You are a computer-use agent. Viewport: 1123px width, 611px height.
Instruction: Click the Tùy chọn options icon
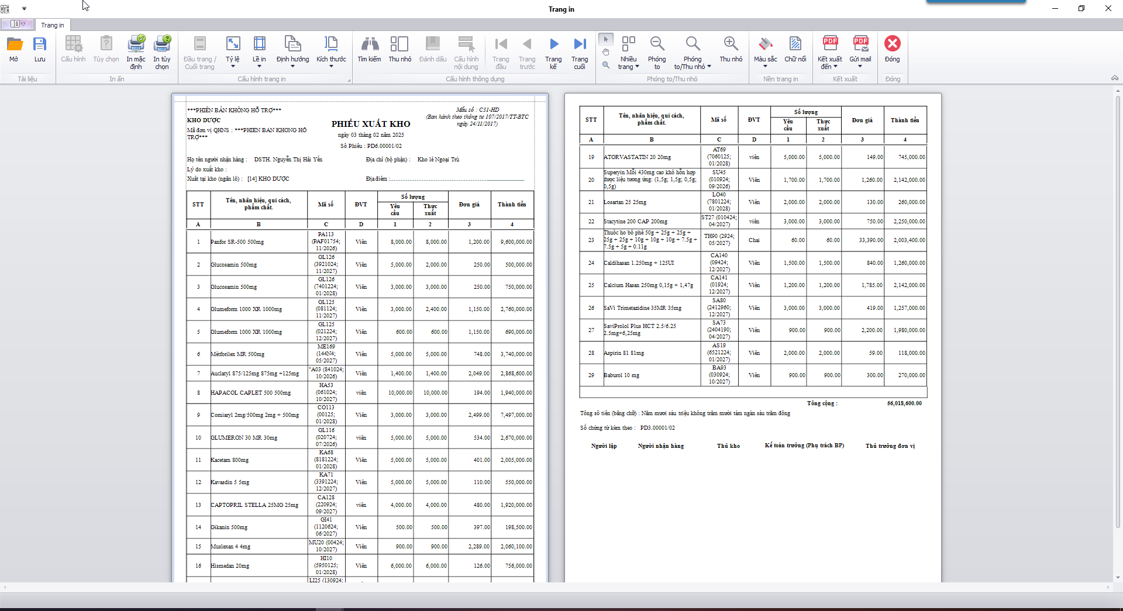pyautogui.click(x=106, y=49)
